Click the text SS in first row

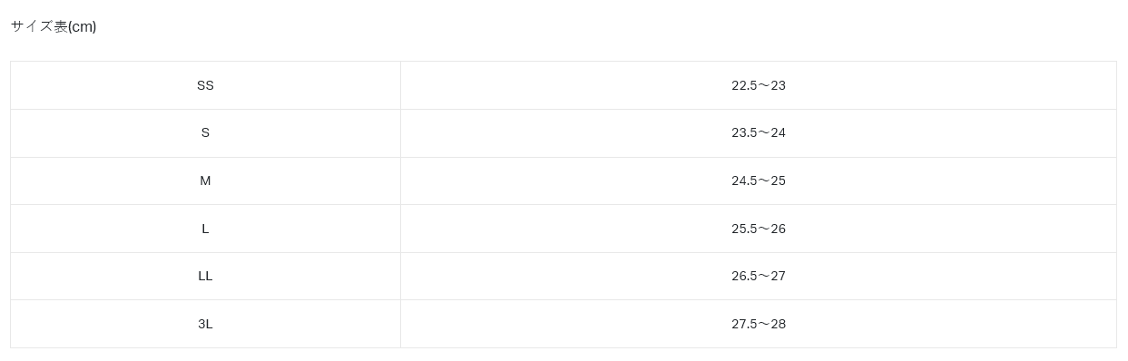pos(205,85)
